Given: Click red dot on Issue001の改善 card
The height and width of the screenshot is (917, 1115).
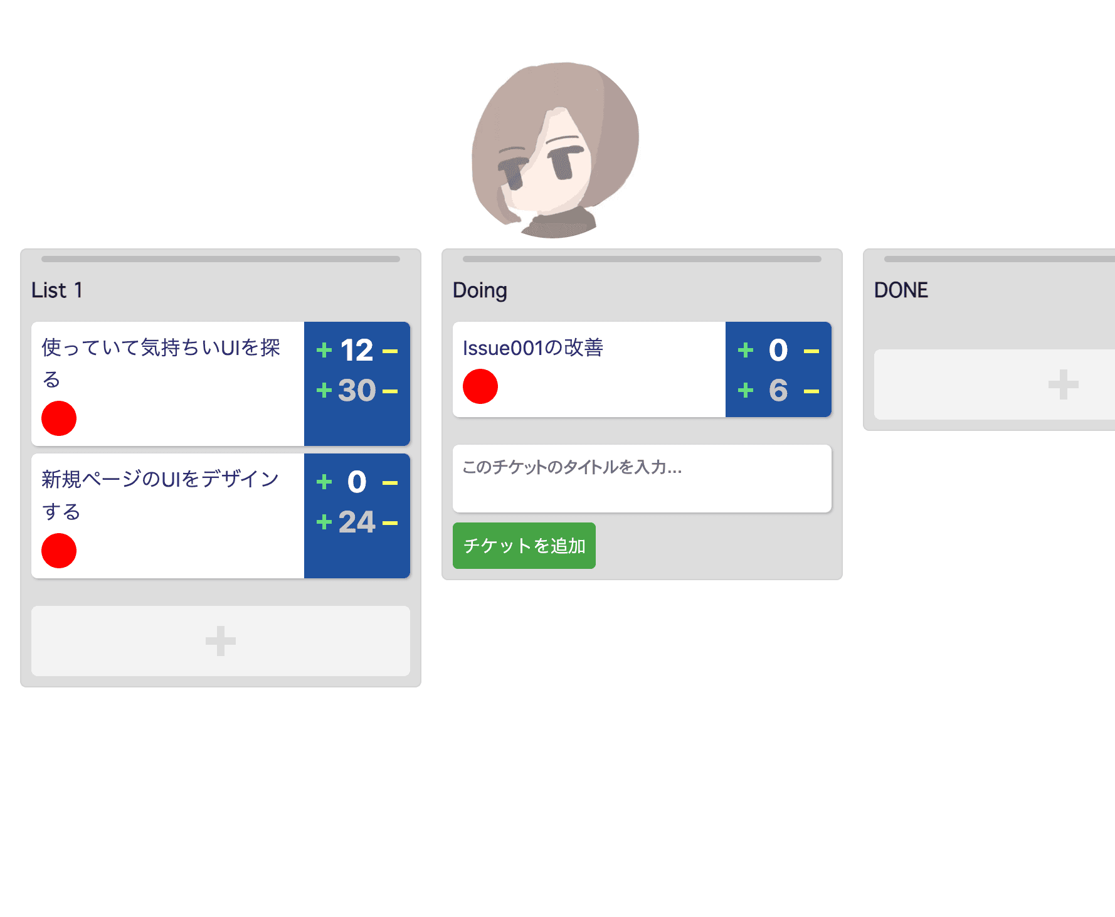Looking at the screenshot, I should (x=480, y=386).
